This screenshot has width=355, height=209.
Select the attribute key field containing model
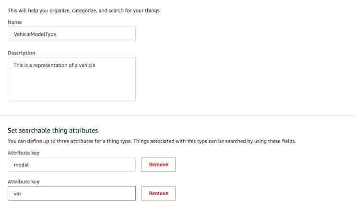point(71,165)
